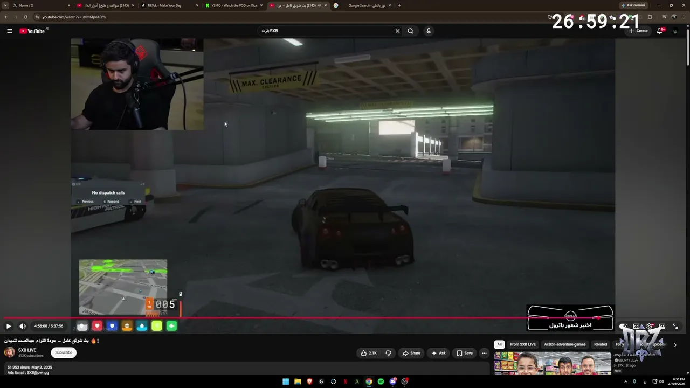
Task: Start voice search with microphone icon
Action: pyautogui.click(x=429, y=31)
